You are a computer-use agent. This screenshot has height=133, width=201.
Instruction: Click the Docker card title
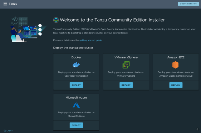pyautogui.click(x=76, y=57)
